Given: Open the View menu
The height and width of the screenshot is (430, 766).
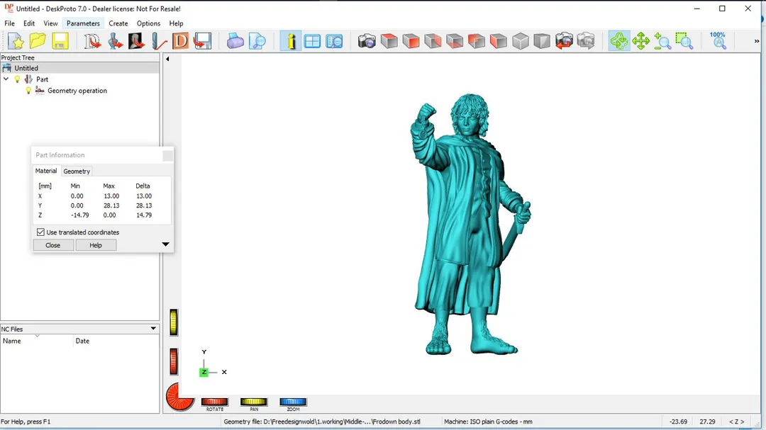Looking at the screenshot, I should 50,23.
